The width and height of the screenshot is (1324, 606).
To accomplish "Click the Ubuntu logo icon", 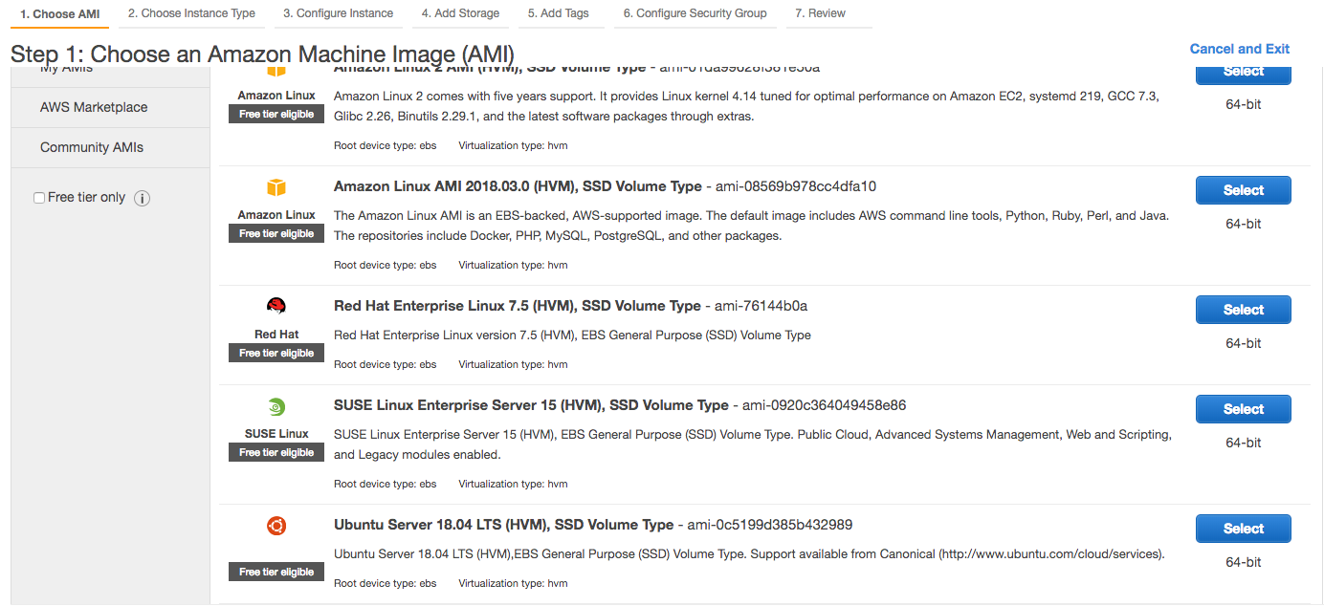I will coord(276,526).
